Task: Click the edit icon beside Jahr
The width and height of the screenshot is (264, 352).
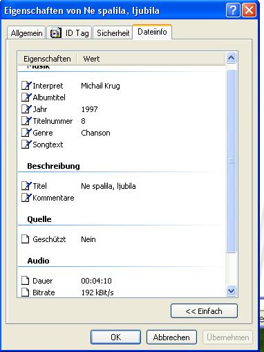Action: coord(26,109)
